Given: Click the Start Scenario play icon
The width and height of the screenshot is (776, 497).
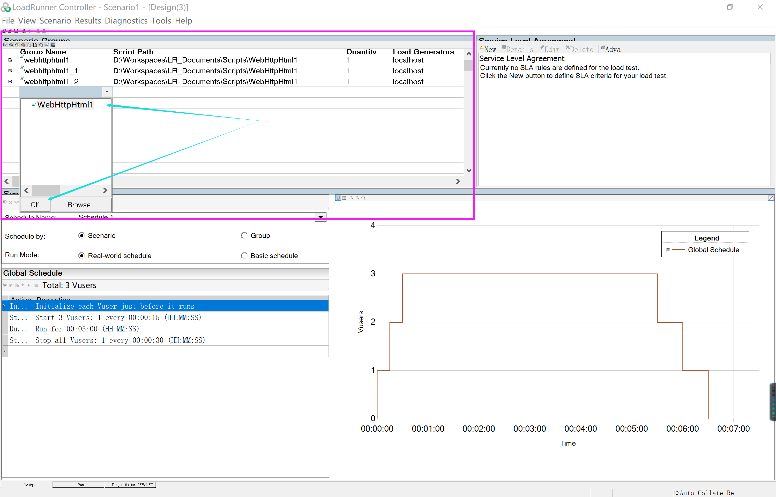Looking at the screenshot, I should point(5,45).
